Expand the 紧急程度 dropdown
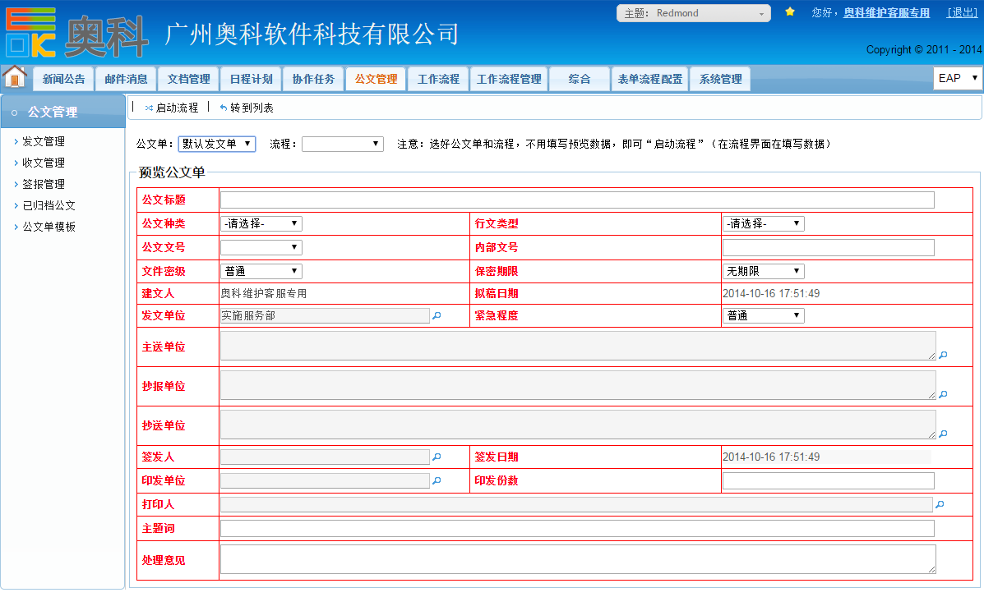This screenshot has height=597, width=984. 763,315
